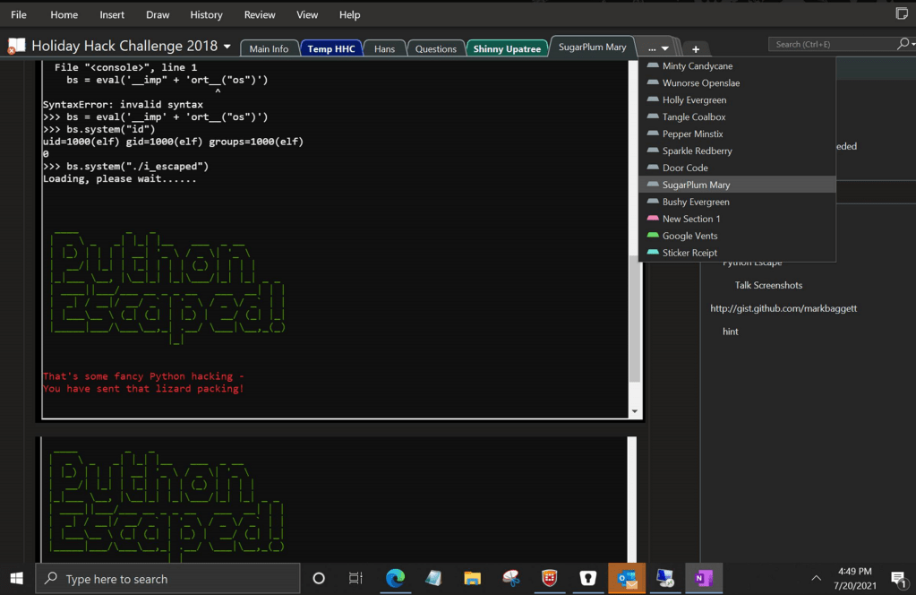Open File Explorer from the taskbar
Viewport: 916px width, 595px height.
pyautogui.click(x=473, y=578)
